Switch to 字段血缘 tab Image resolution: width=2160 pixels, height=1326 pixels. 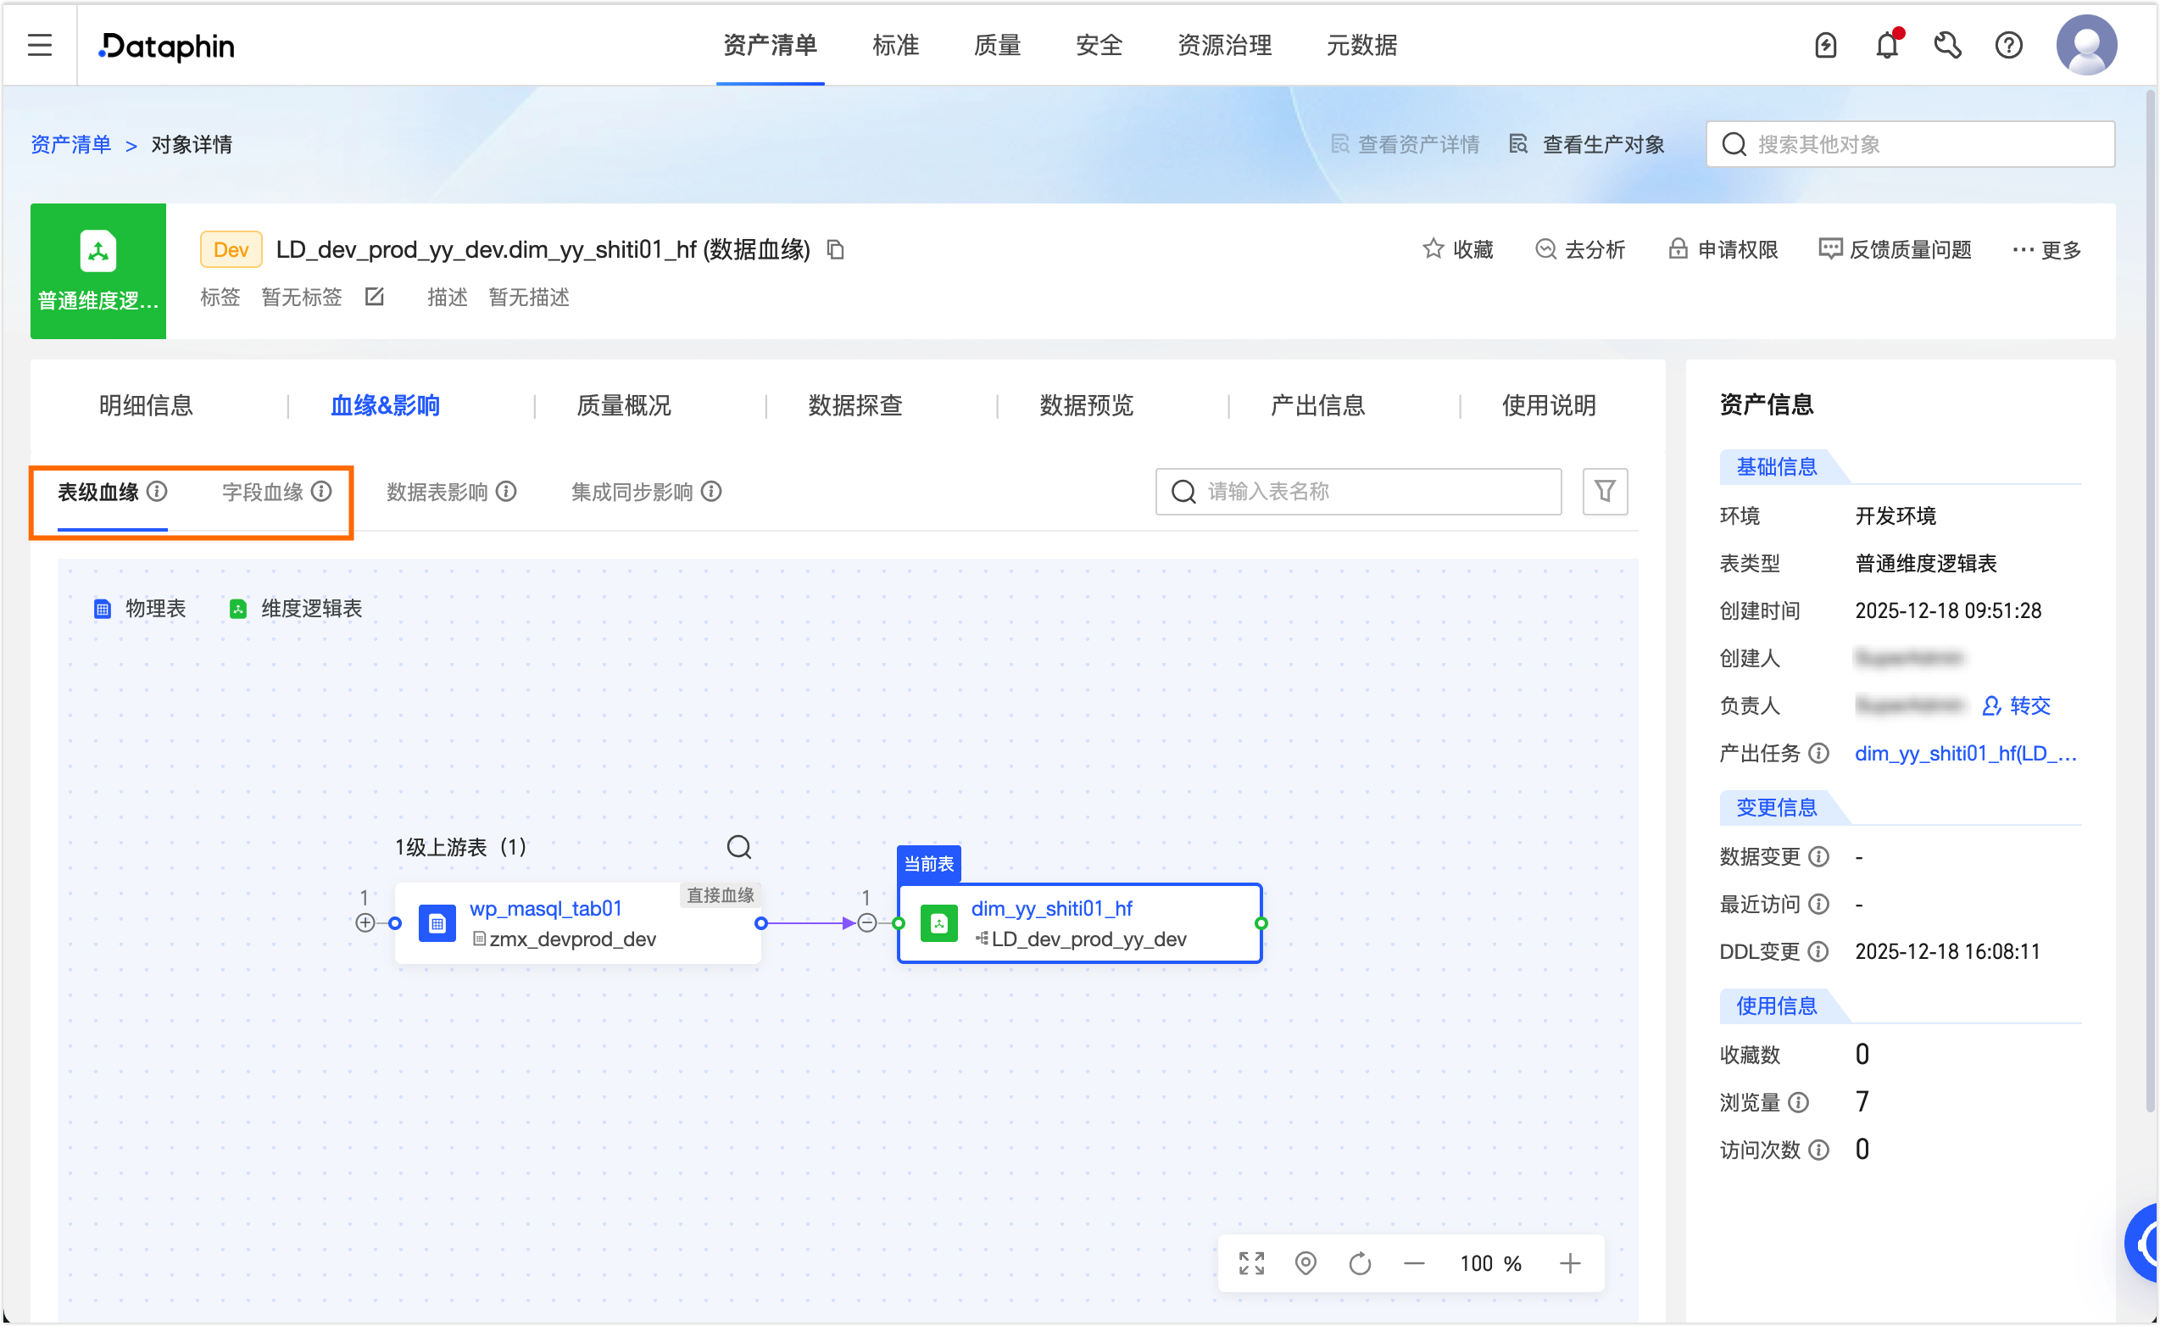[263, 492]
